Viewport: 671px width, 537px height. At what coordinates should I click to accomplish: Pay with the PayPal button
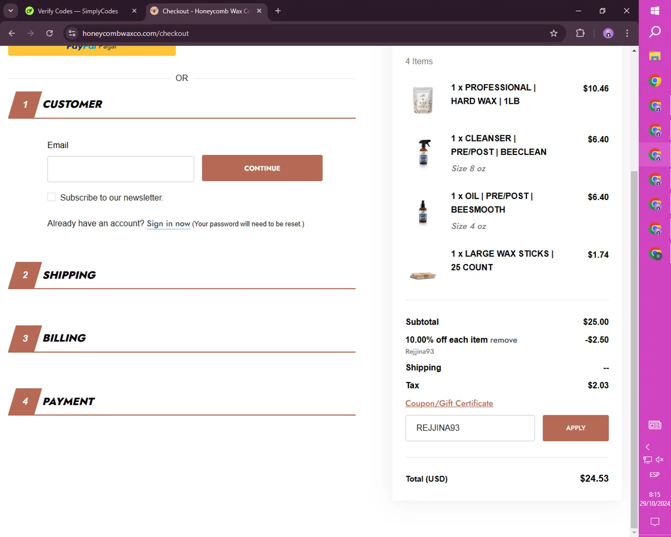(x=92, y=50)
